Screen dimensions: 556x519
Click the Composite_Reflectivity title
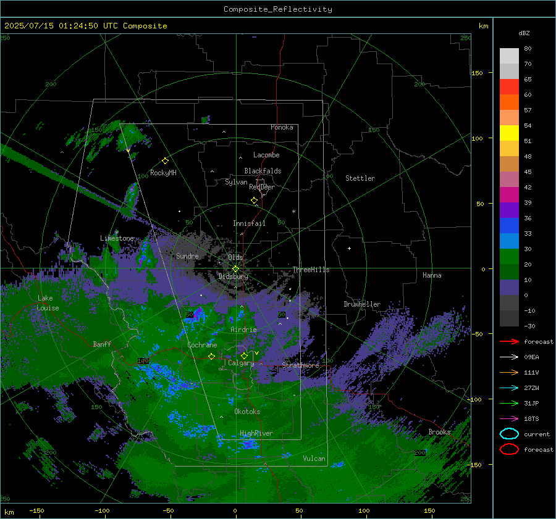point(278,9)
